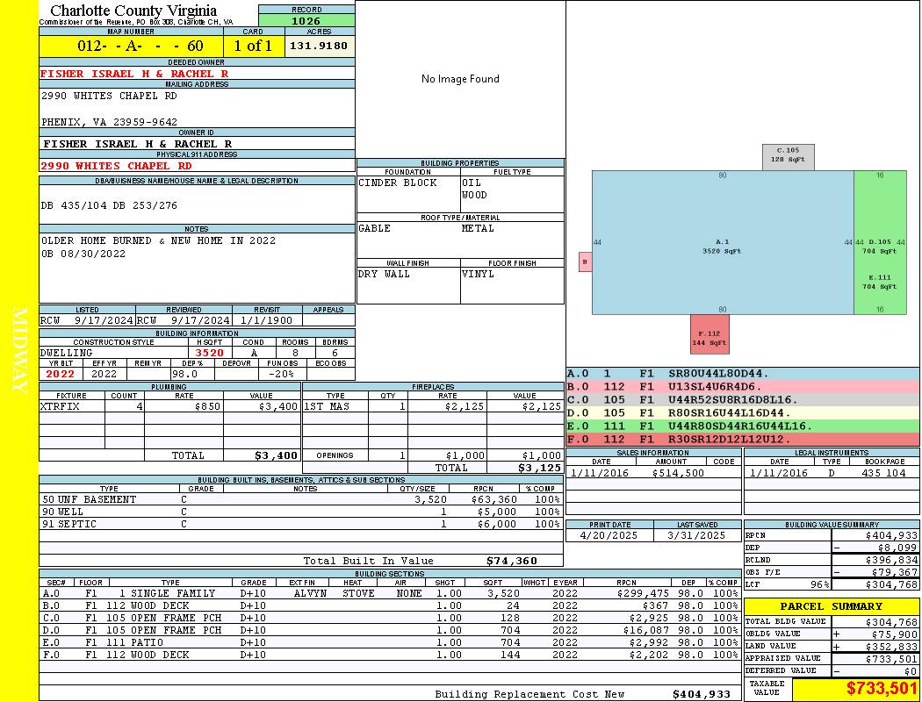
Task: Click the green D.105 704 SqFt label
Action: (x=880, y=247)
